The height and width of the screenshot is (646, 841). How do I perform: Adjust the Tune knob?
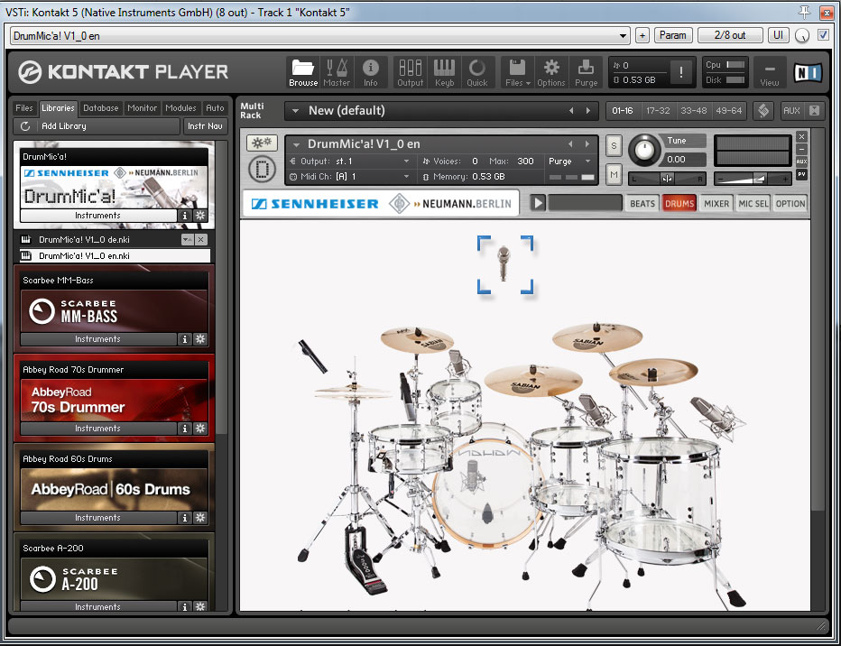644,151
